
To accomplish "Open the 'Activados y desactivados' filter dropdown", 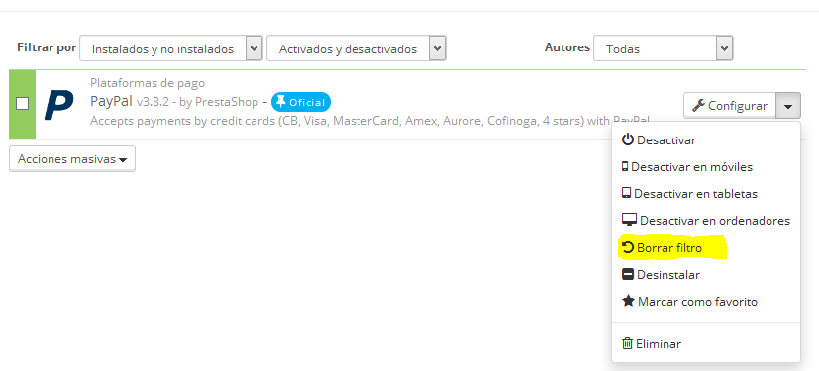I will pos(356,49).
